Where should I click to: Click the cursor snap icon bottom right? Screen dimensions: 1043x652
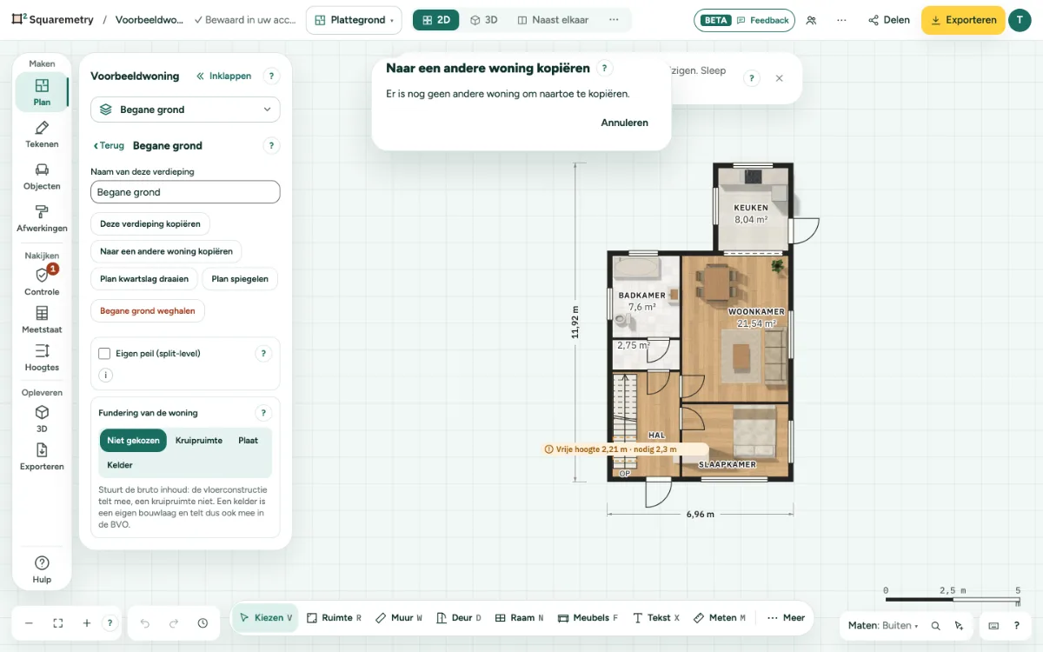959,626
